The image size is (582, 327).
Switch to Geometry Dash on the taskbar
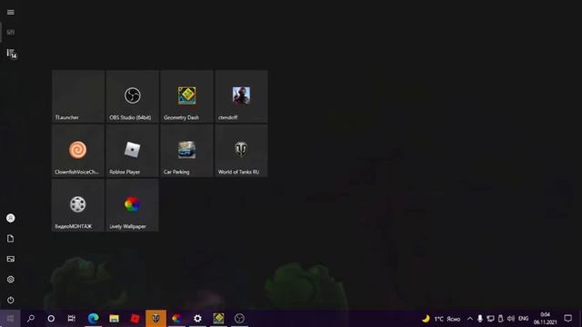(218, 318)
